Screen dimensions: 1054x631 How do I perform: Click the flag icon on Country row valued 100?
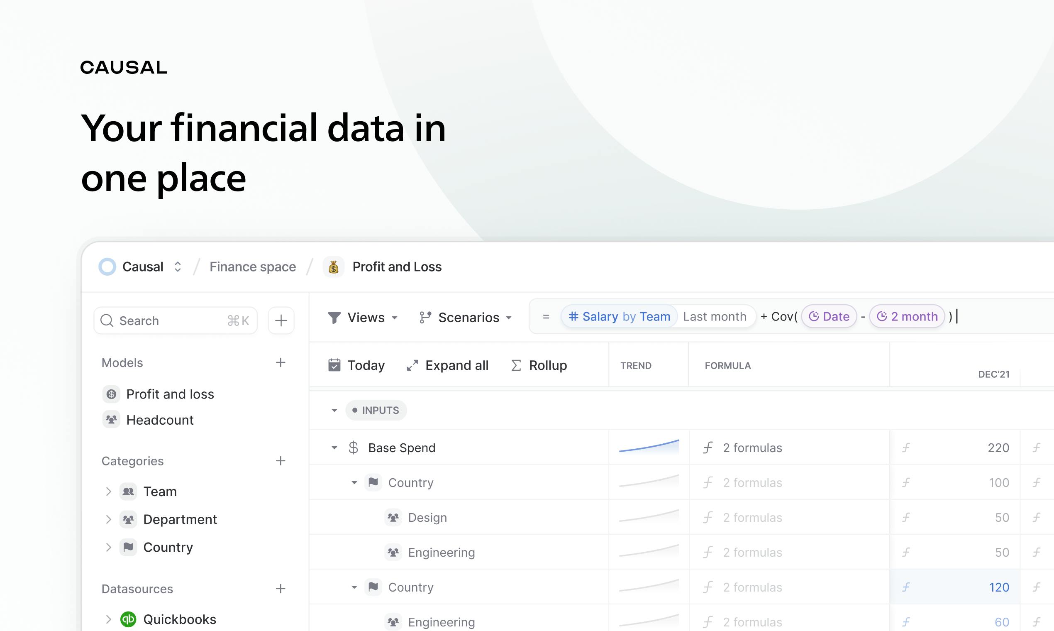coord(373,483)
